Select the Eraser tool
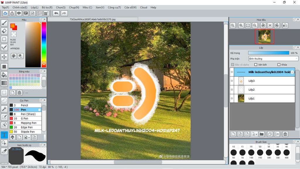The height and width of the screenshot is (169, 300). coord(4,31)
